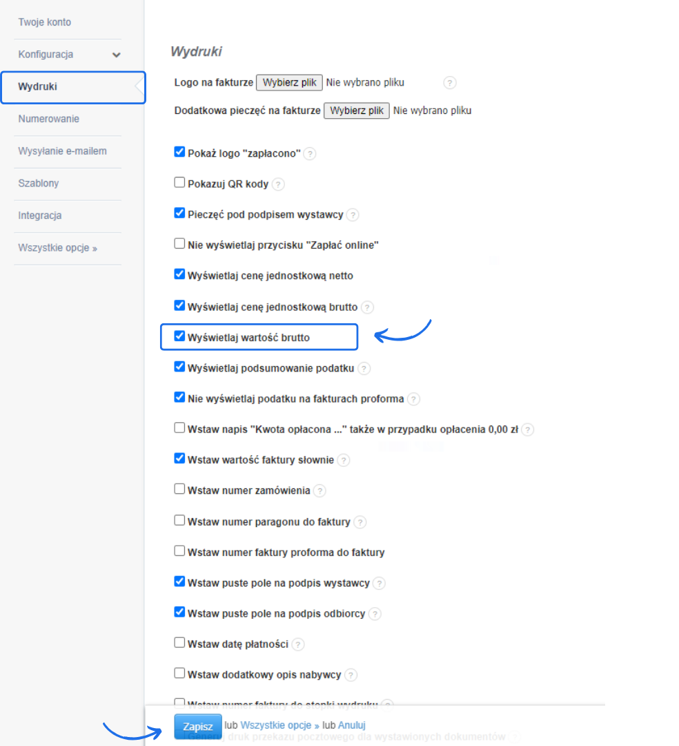
Task: Open help for Pieczęć pod podpisem wystawcy
Action: [352, 215]
